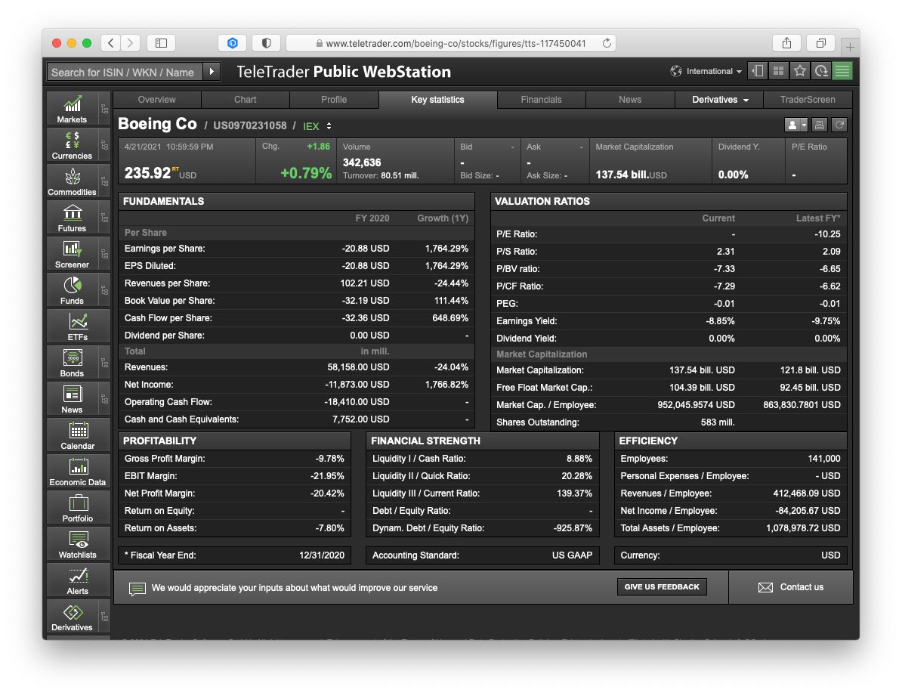Switch to the Financials tab
Image resolution: width=902 pixels, height=696 pixels.
(541, 100)
